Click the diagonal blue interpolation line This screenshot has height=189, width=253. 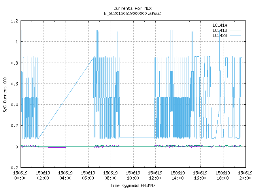click(66, 98)
